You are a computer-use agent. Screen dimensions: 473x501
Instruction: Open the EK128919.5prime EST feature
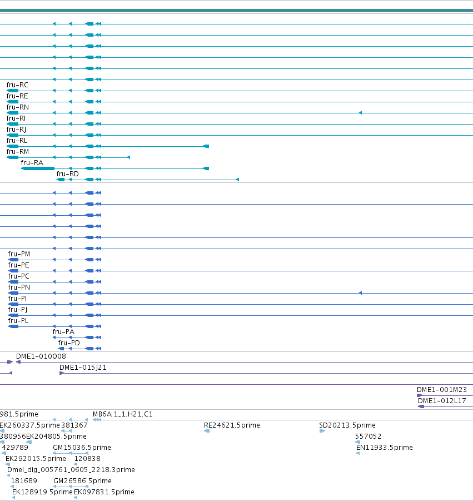click(42, 492)
